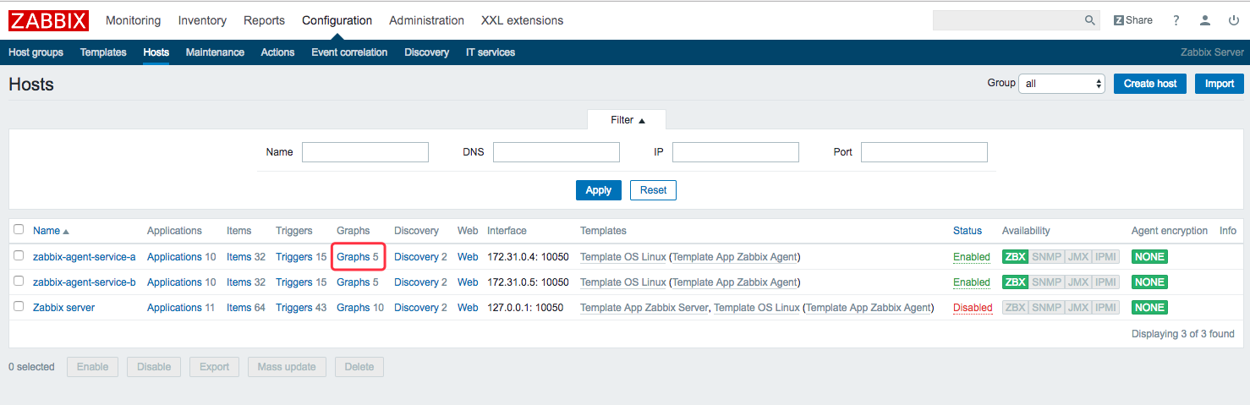Viewport: 1250px width, 405px height.
Task: Open the Maintenance submenu
Action: pos(215,52)
